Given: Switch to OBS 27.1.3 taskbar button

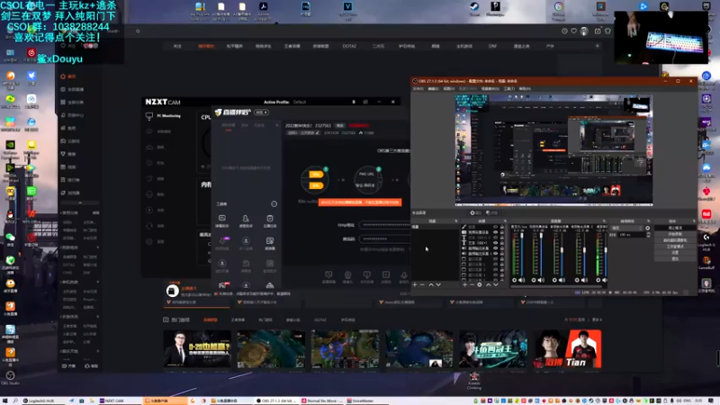Looking at the screenshot, I should point(276,400).
